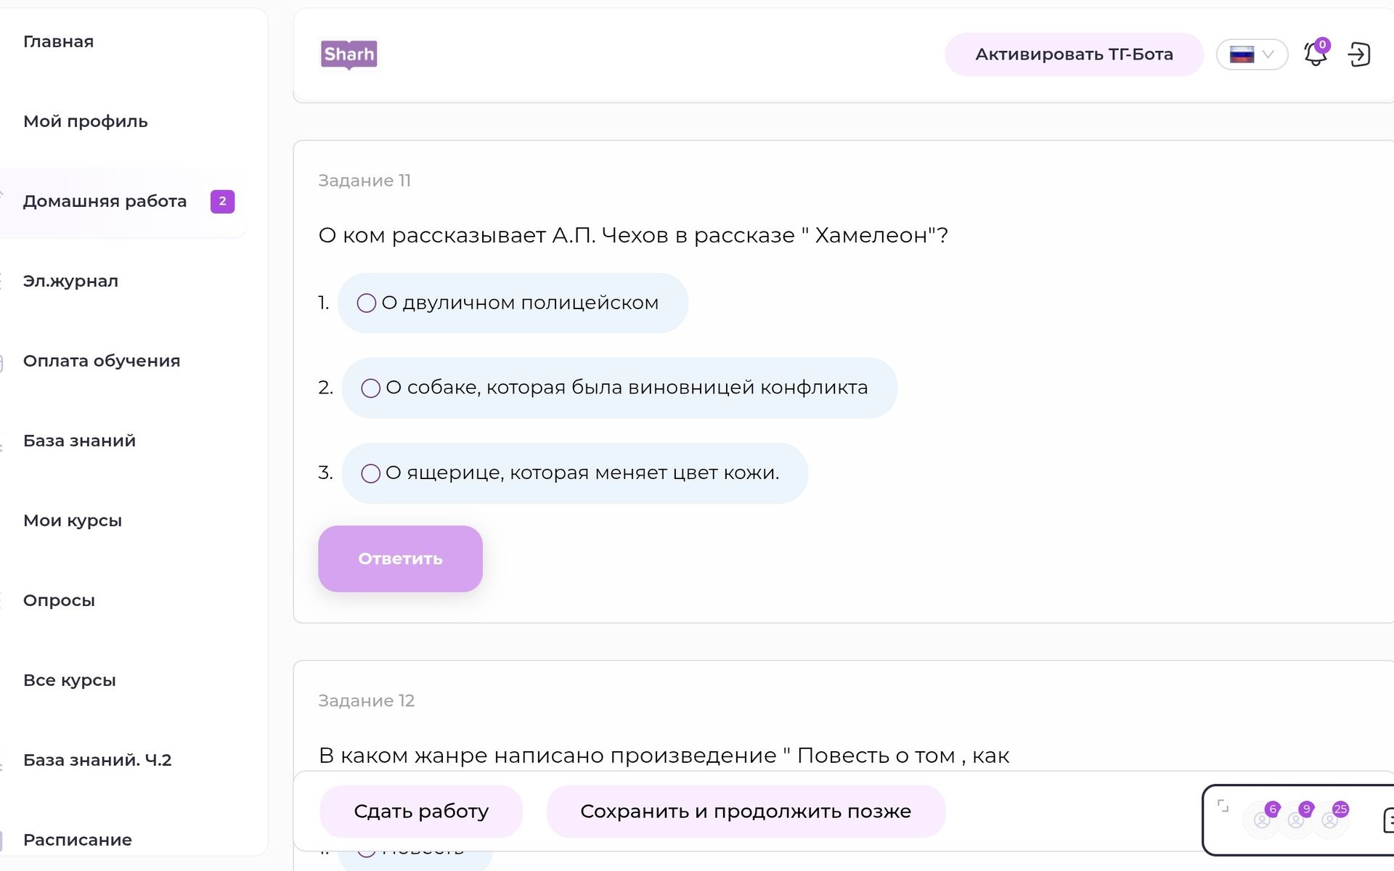
Task: Click 'Активировать ТГ-Бота' button
Action: click(1074, 54)
